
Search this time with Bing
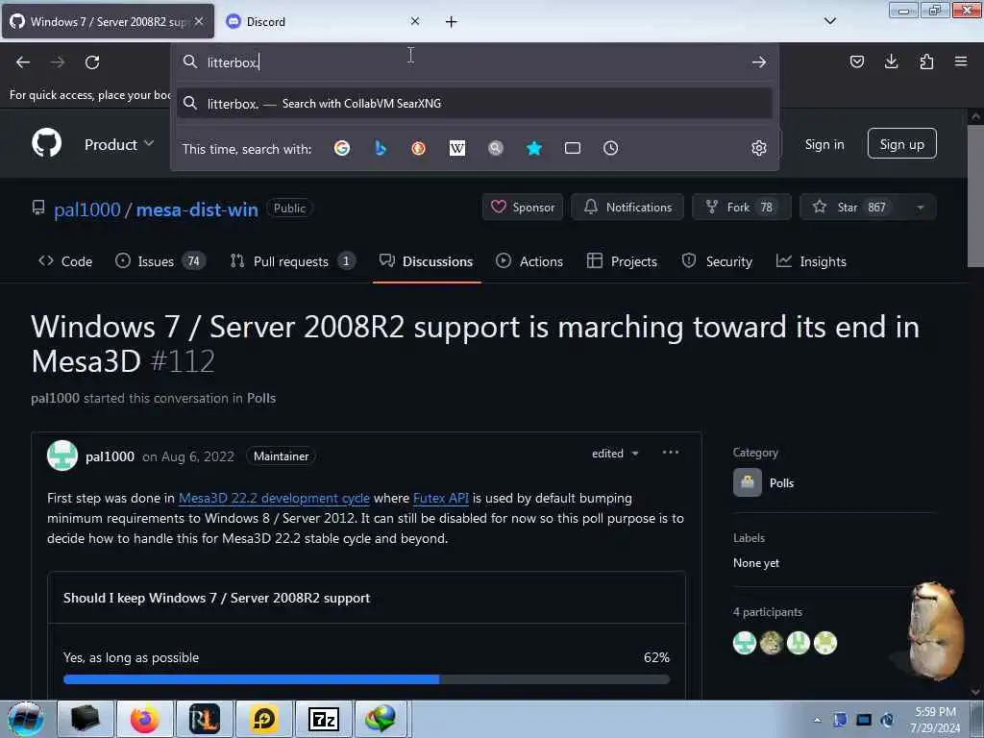click(381, 148)
